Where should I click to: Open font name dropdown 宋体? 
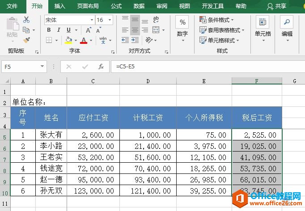92,20
